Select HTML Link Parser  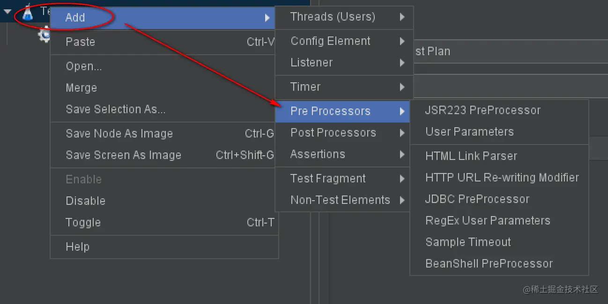pyautogui.click(x=471, y=156)
